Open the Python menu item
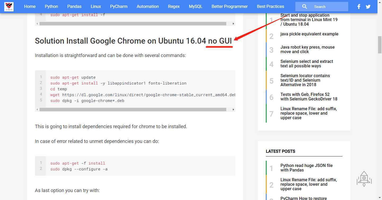This screenshot has width=382, height=200. (51, 7)
